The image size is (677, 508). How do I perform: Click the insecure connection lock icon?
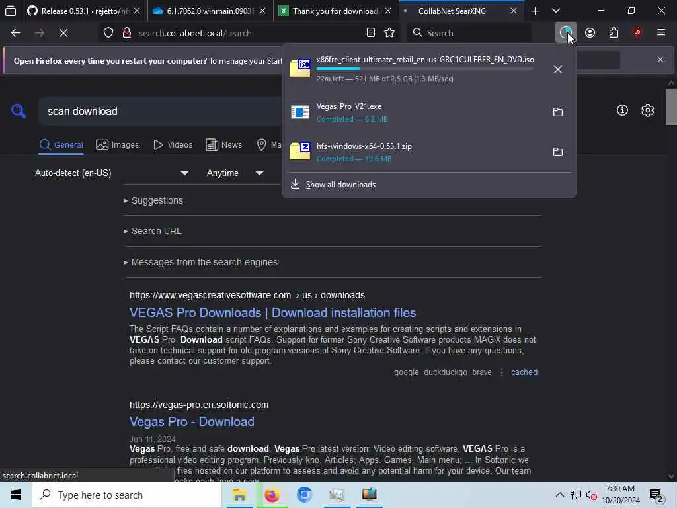127,33
